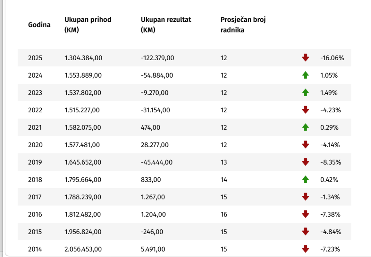Click the red down arrow for 2022
The width and height of the screenshot is (371, 257).
click(305, 110)
